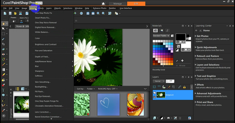Select the Paint Brush tool
The width and height of the screenshot is (235, 123).
click(x=3, y=64)
